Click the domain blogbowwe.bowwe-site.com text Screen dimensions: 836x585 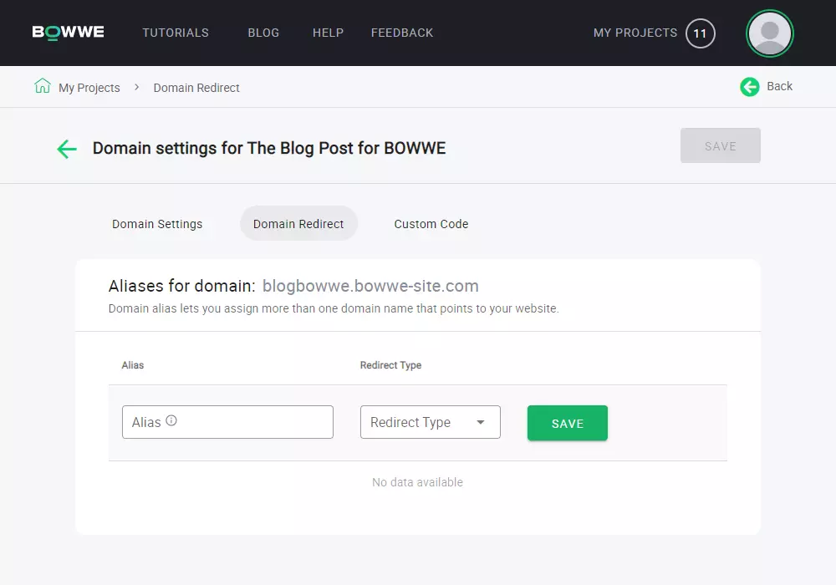[370, 286]
